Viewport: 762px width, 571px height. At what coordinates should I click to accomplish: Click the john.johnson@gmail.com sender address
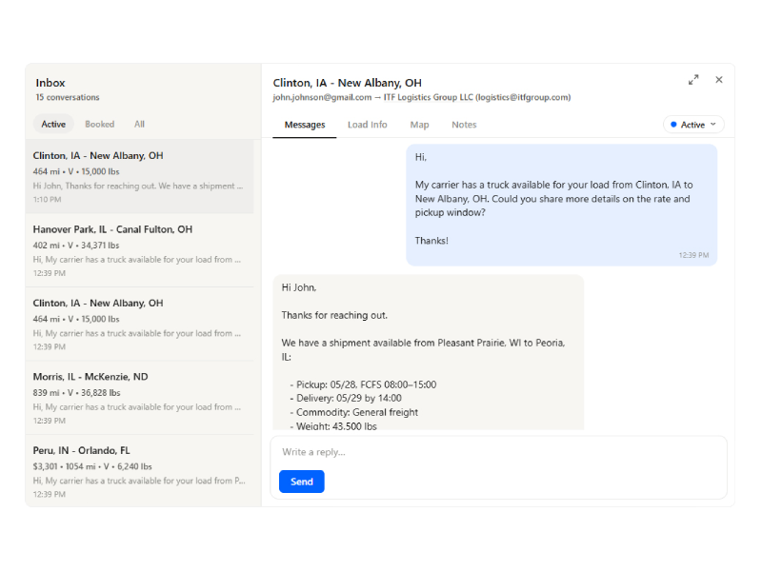tap(322, 97)
